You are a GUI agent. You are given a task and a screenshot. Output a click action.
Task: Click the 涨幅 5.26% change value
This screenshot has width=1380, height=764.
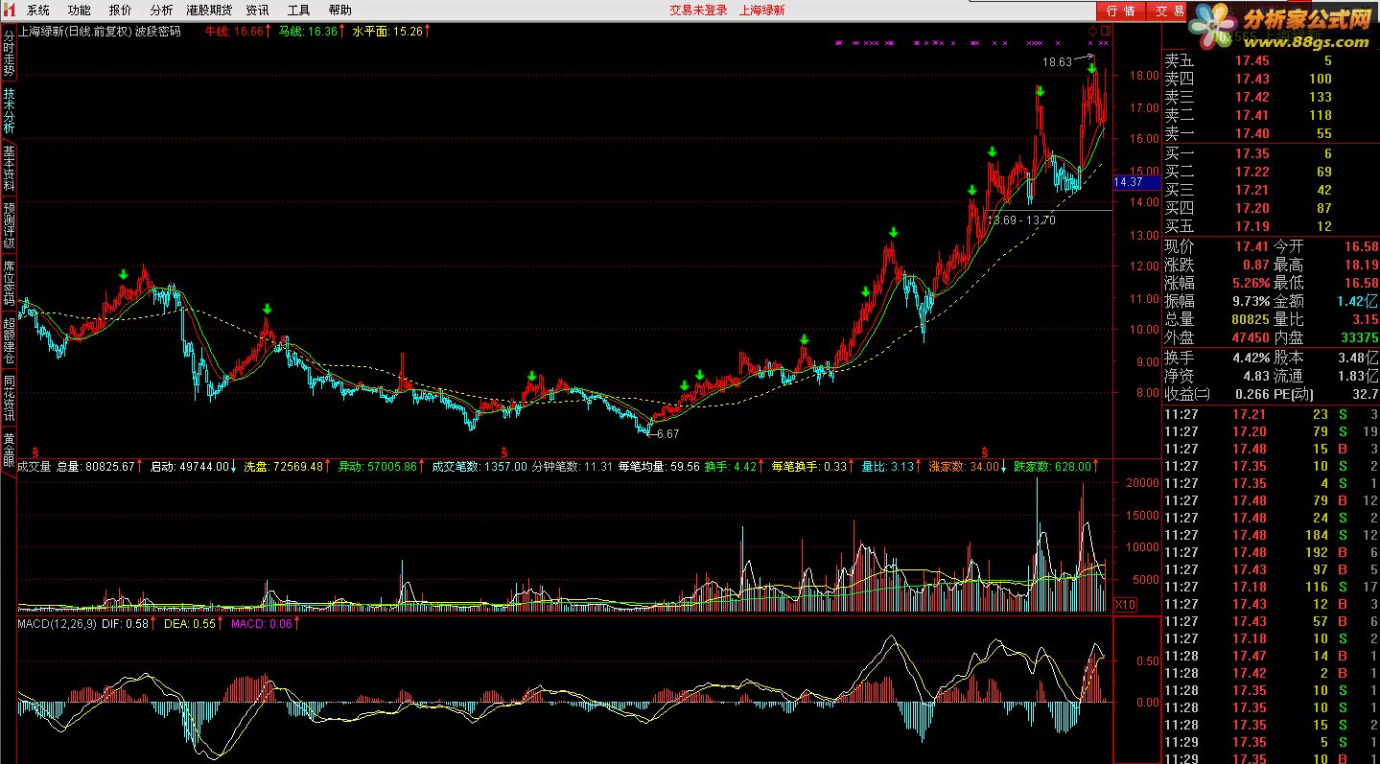click(x=1251, y=283)
